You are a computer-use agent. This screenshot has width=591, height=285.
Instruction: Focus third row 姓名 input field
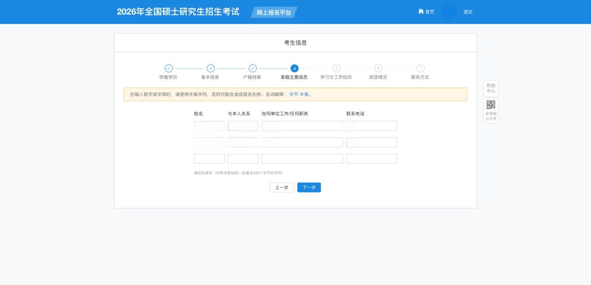tap(209, 159)
